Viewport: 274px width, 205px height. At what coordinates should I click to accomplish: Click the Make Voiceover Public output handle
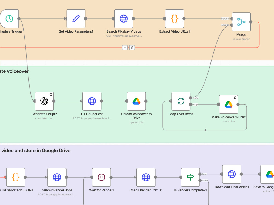[238, 104]
